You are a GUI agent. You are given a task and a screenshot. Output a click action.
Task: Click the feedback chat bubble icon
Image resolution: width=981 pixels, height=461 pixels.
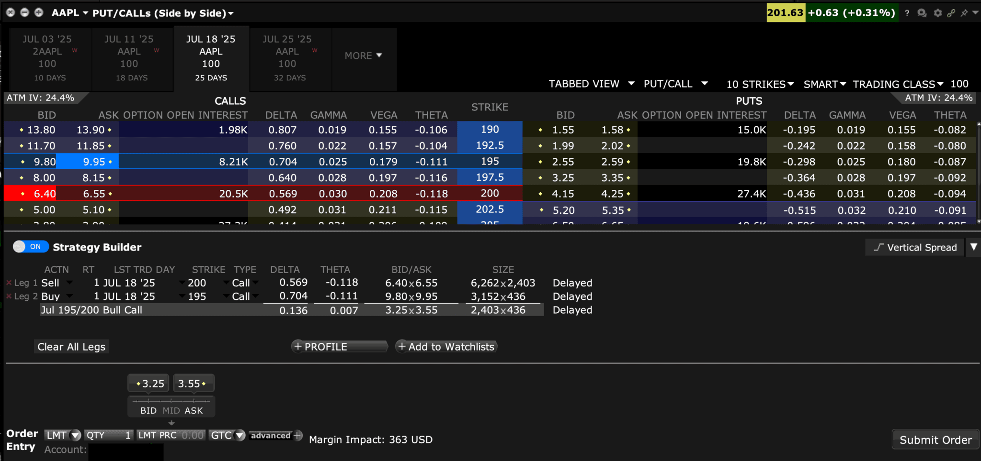(922, 13)
